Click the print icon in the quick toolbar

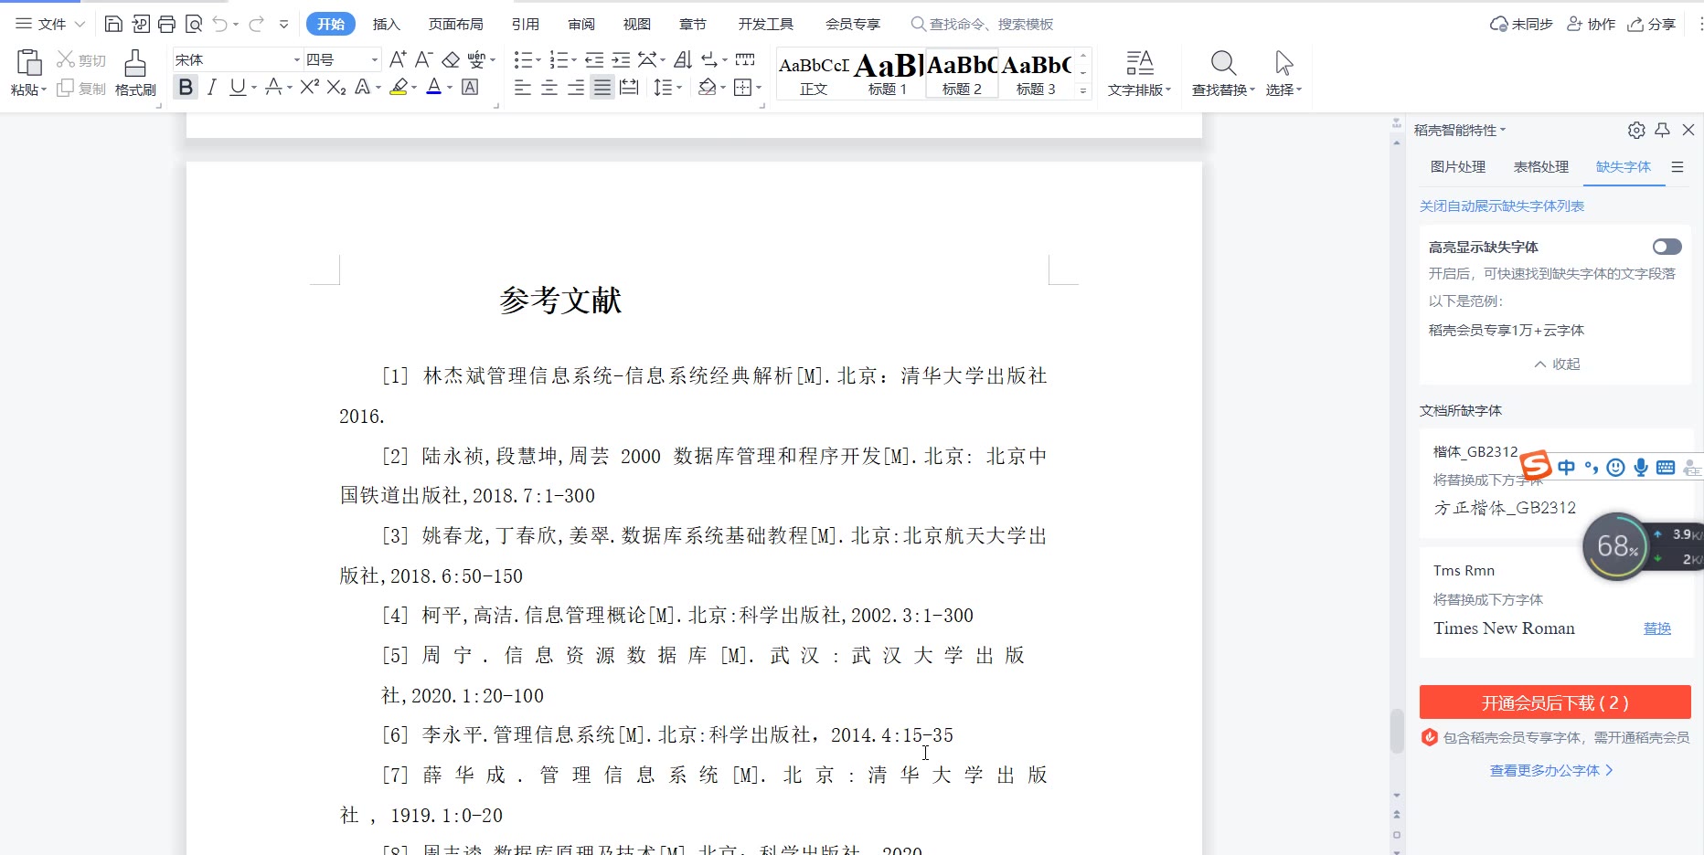point(166,25)
